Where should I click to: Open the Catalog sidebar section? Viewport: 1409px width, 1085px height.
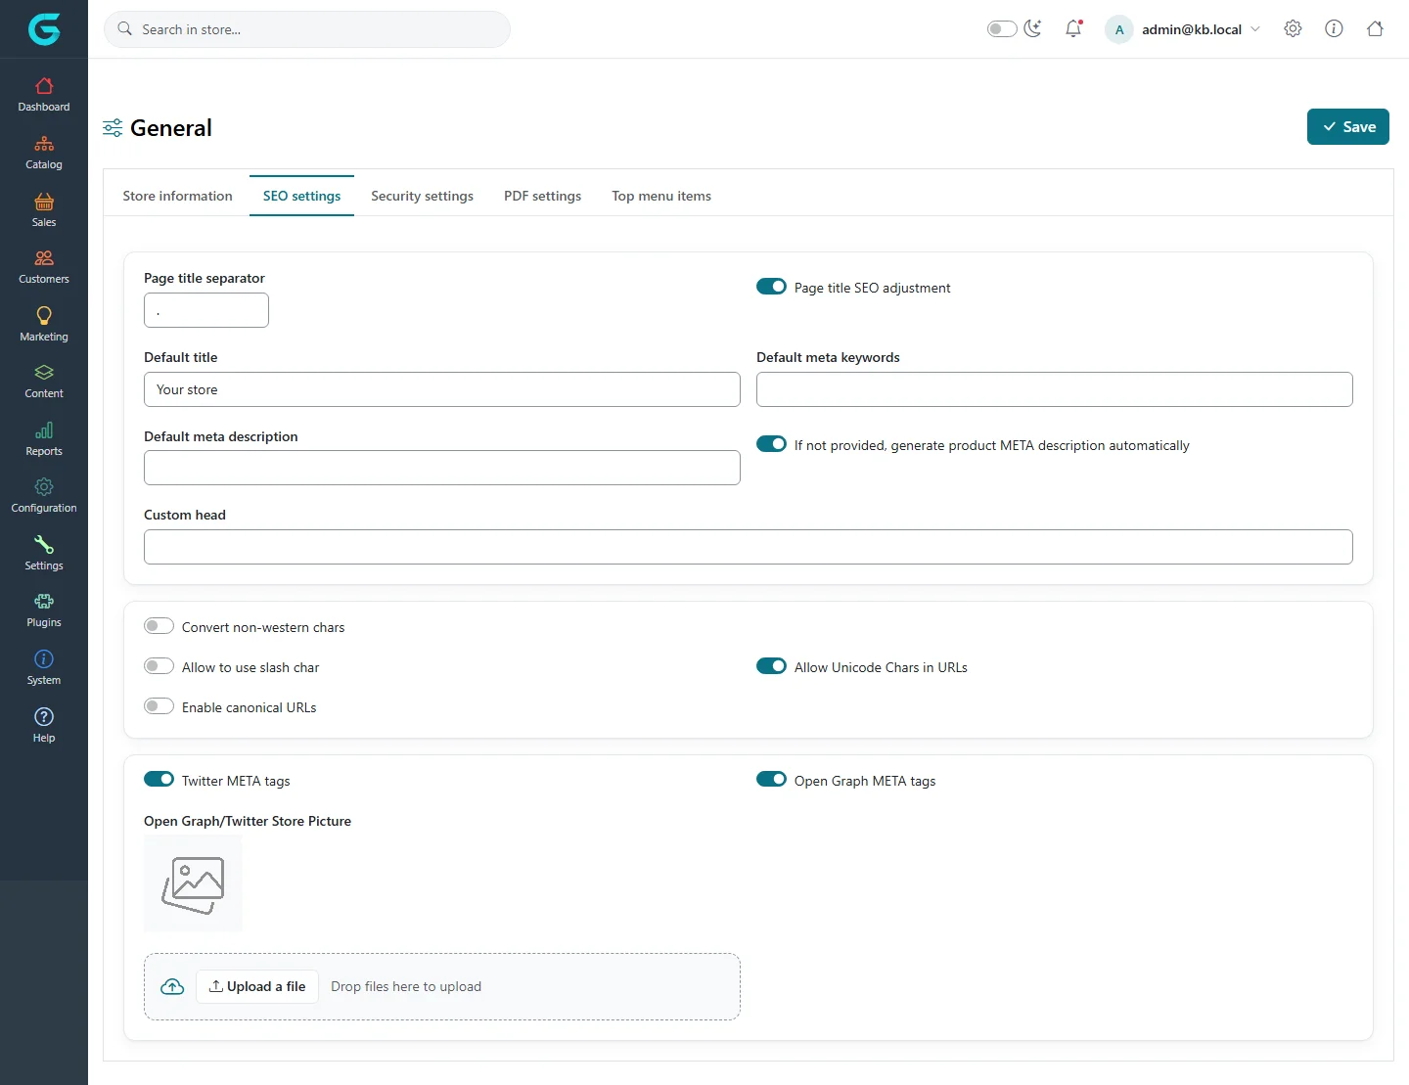tap(44, 153)
